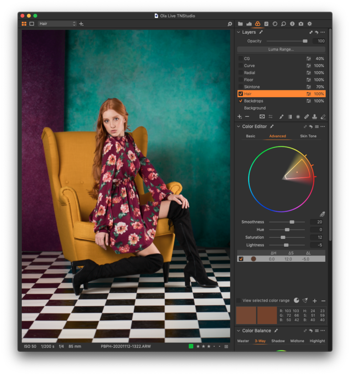Open the Skintone layer adjustments sliders icon
The height and width of the screenshot is (375, 350).
pos(309,87)
